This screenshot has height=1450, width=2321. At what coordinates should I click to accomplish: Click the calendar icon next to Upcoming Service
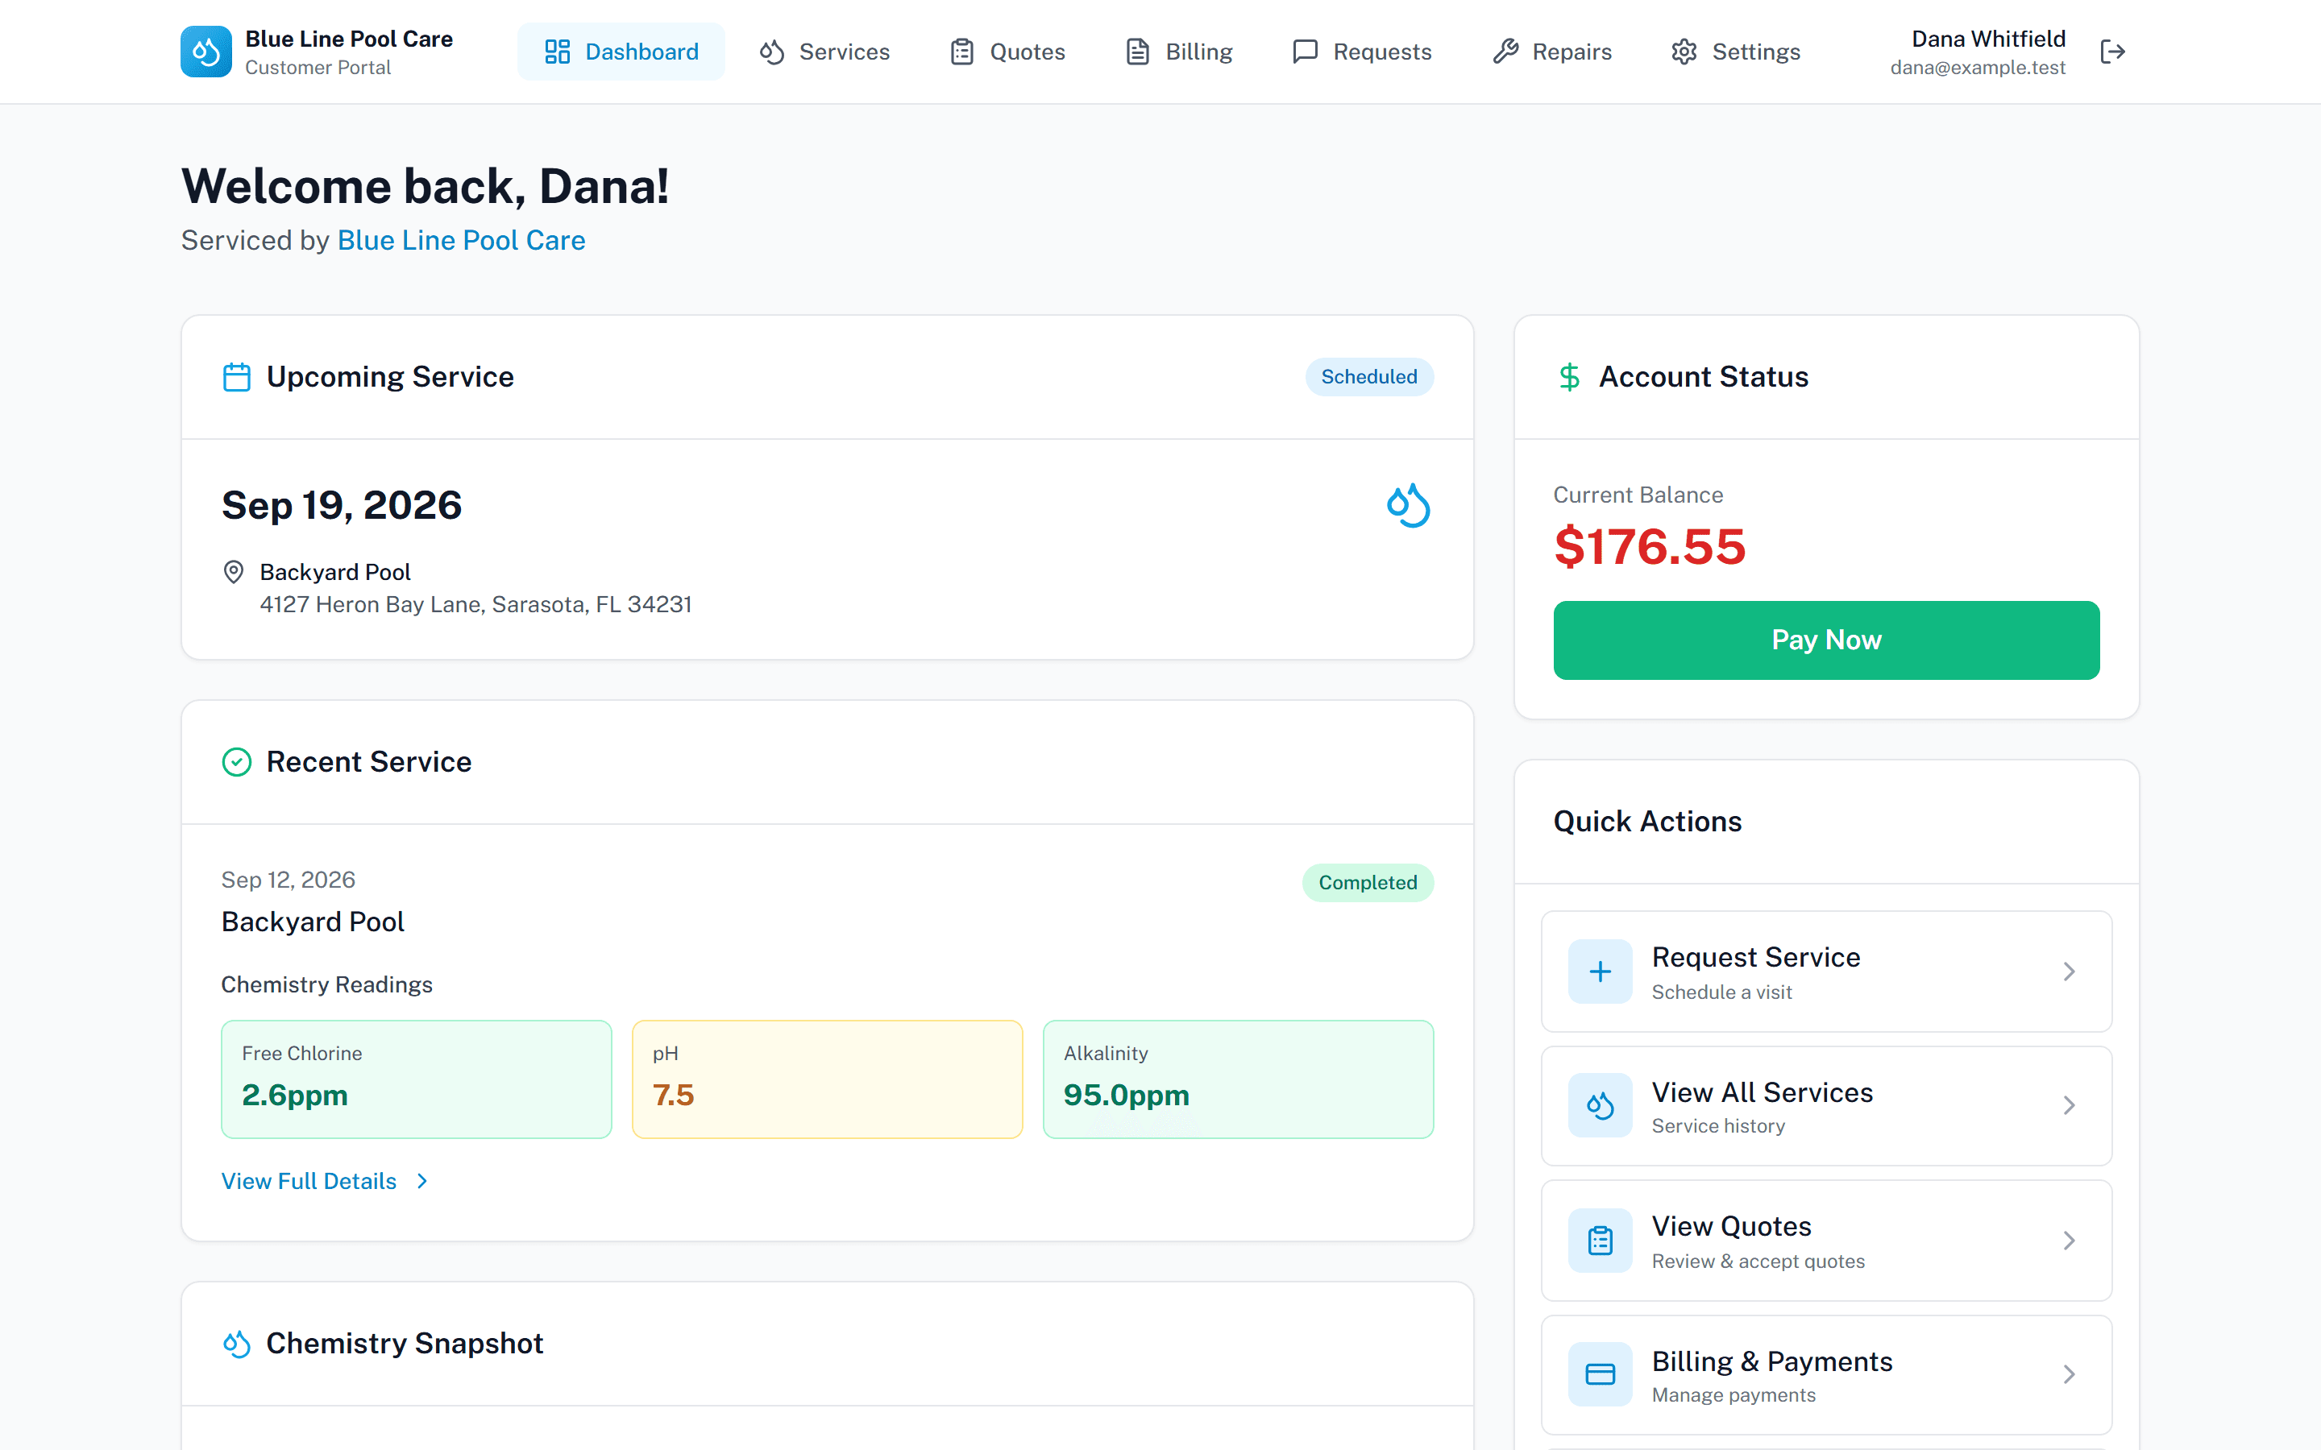[x=237, y=377]
